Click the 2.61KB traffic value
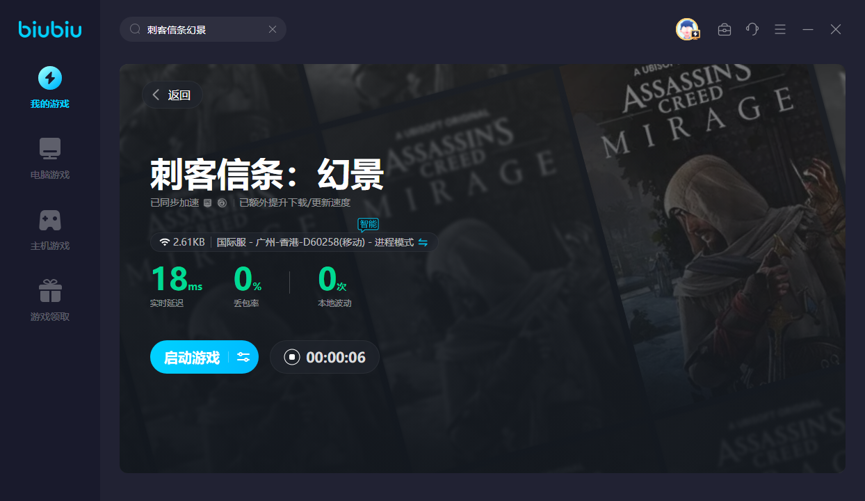 coord(188,242)
